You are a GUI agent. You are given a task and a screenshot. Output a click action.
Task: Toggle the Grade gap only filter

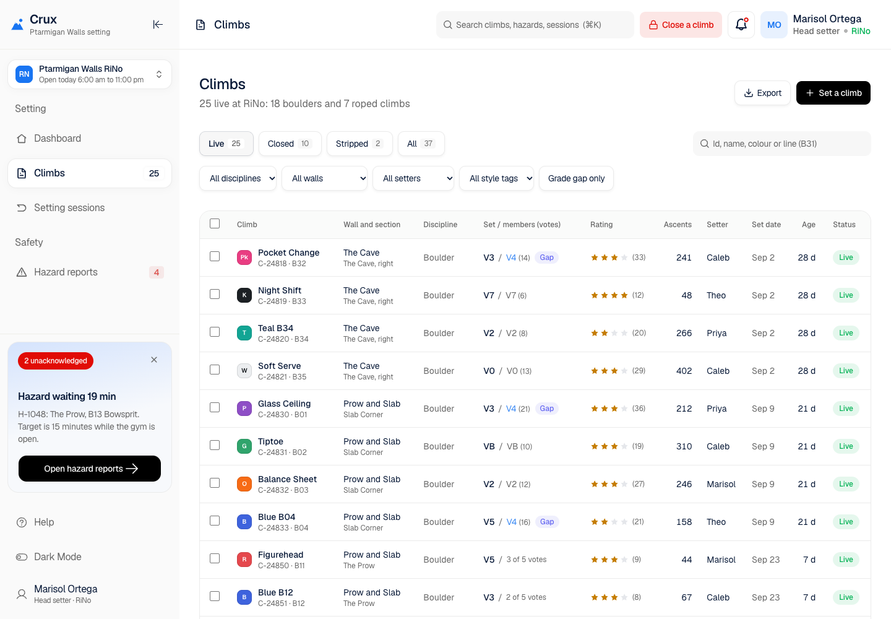tap(576, 178)
